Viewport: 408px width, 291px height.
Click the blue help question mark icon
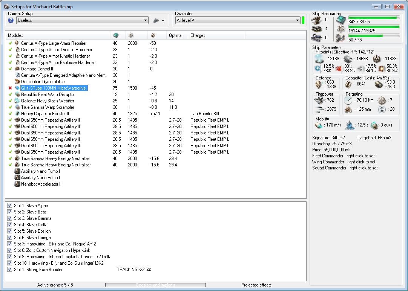[11, 20]
